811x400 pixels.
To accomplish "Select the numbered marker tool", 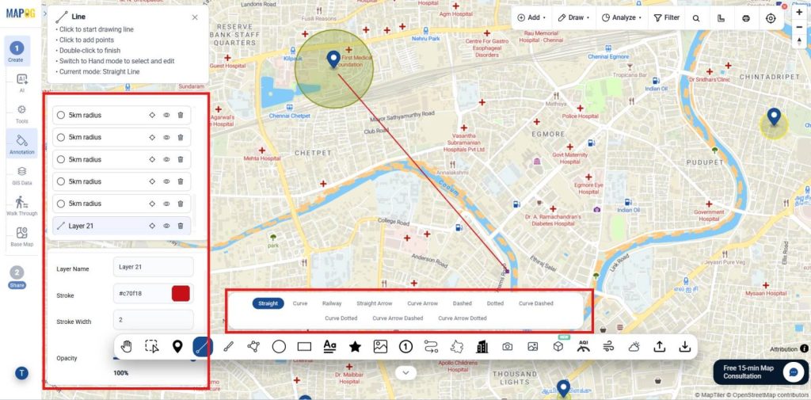I will 405,347.
